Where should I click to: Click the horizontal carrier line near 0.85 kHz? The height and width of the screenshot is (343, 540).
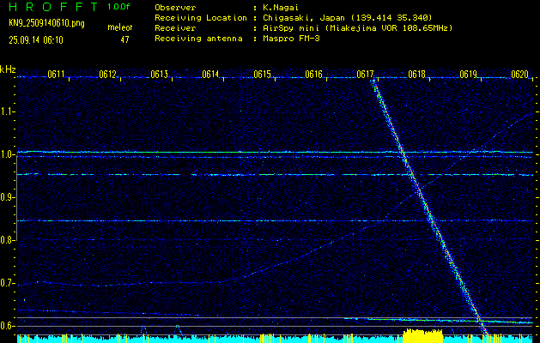point(275,220)
